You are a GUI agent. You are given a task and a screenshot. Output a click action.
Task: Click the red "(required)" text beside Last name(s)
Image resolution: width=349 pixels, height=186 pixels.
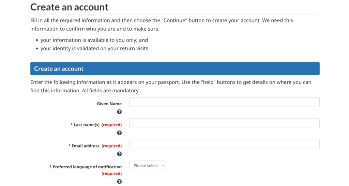(111, 125)
